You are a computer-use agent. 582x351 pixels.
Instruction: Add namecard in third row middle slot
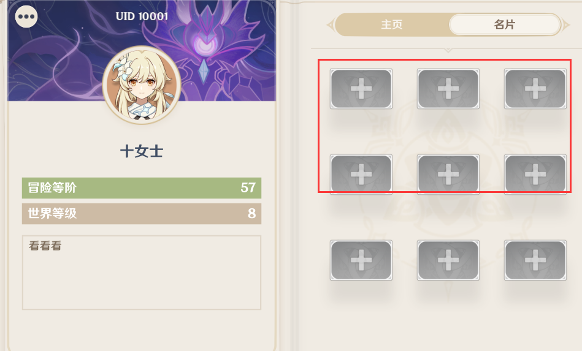click(x=448, y=260)
